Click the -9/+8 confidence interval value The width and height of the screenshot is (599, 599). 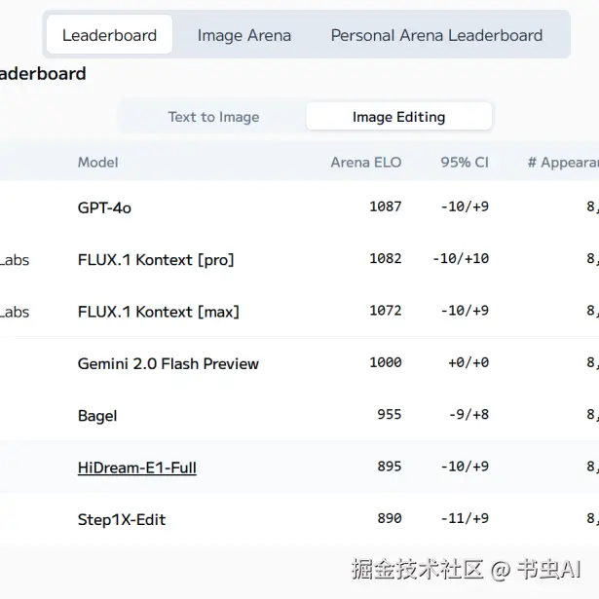468,415
